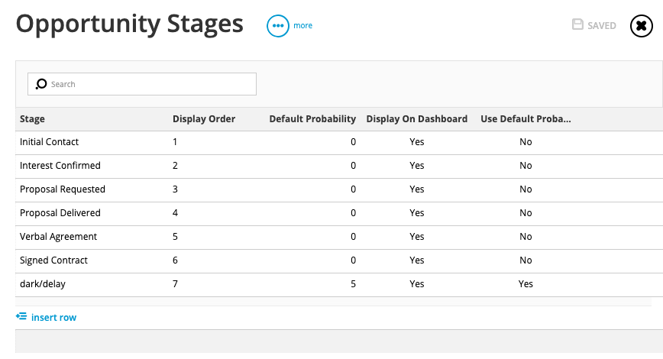Click display order 4 for Proposal Delivered
The width and height of the screenshot is (663, 359).
coord(175,212)
